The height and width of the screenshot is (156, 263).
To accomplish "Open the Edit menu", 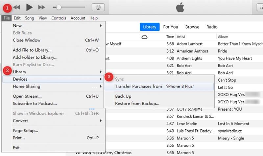I will tap(17, 18).
